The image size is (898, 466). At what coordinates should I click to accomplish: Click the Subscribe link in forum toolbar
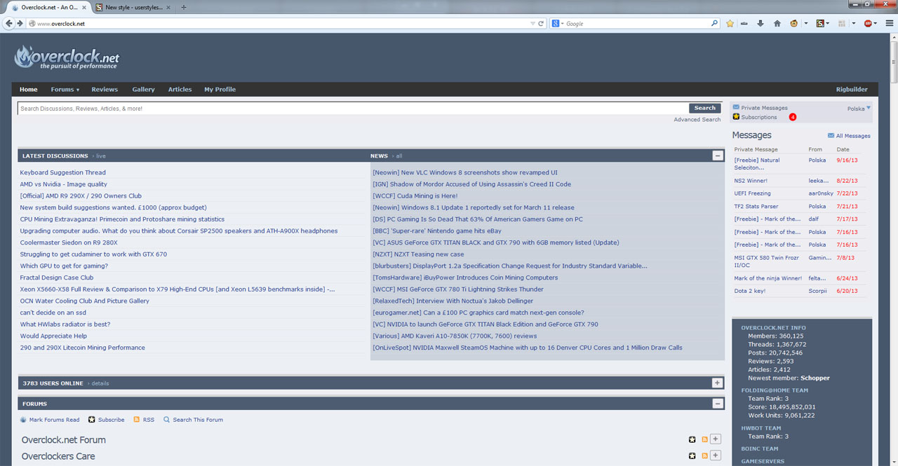pyautogui.click(x=111, y=420)
